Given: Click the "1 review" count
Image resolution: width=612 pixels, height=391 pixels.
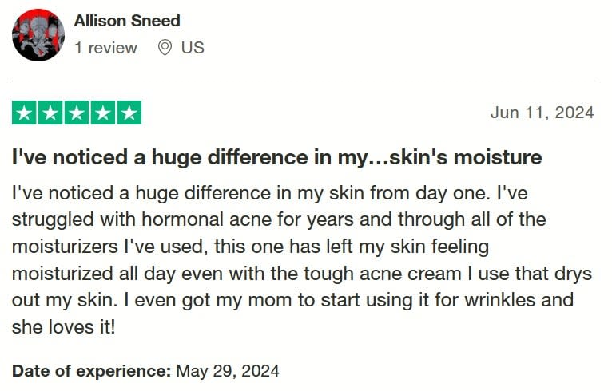Looking at the screenshot, I should pyautogui.click(x=105, y=48).
